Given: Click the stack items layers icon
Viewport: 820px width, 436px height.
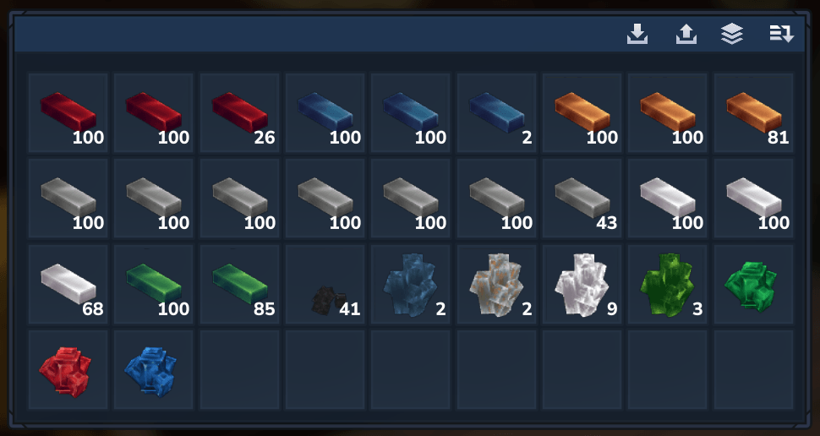Looking at the screenshot, I should click(x=731, y=35).
